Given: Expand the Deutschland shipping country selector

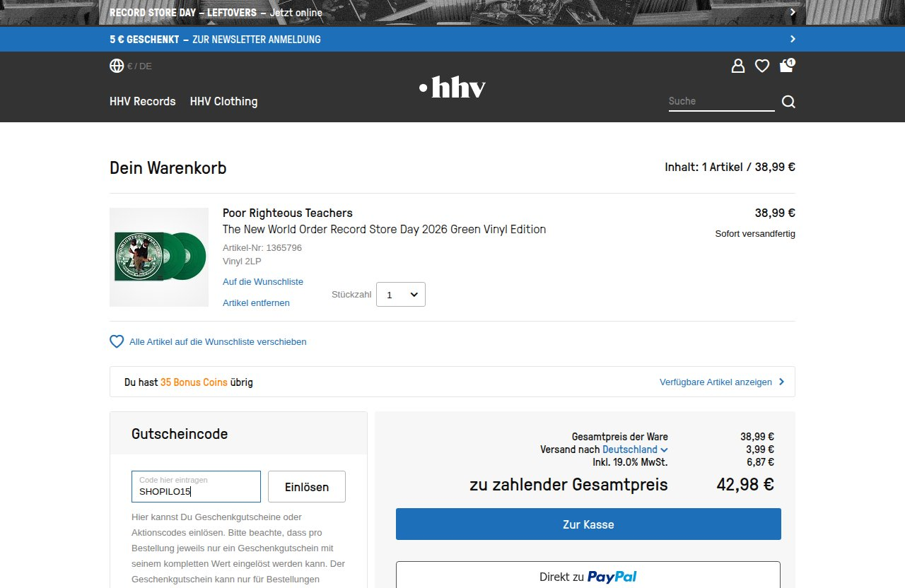Looking at the screenshot, I should (635, 449).
